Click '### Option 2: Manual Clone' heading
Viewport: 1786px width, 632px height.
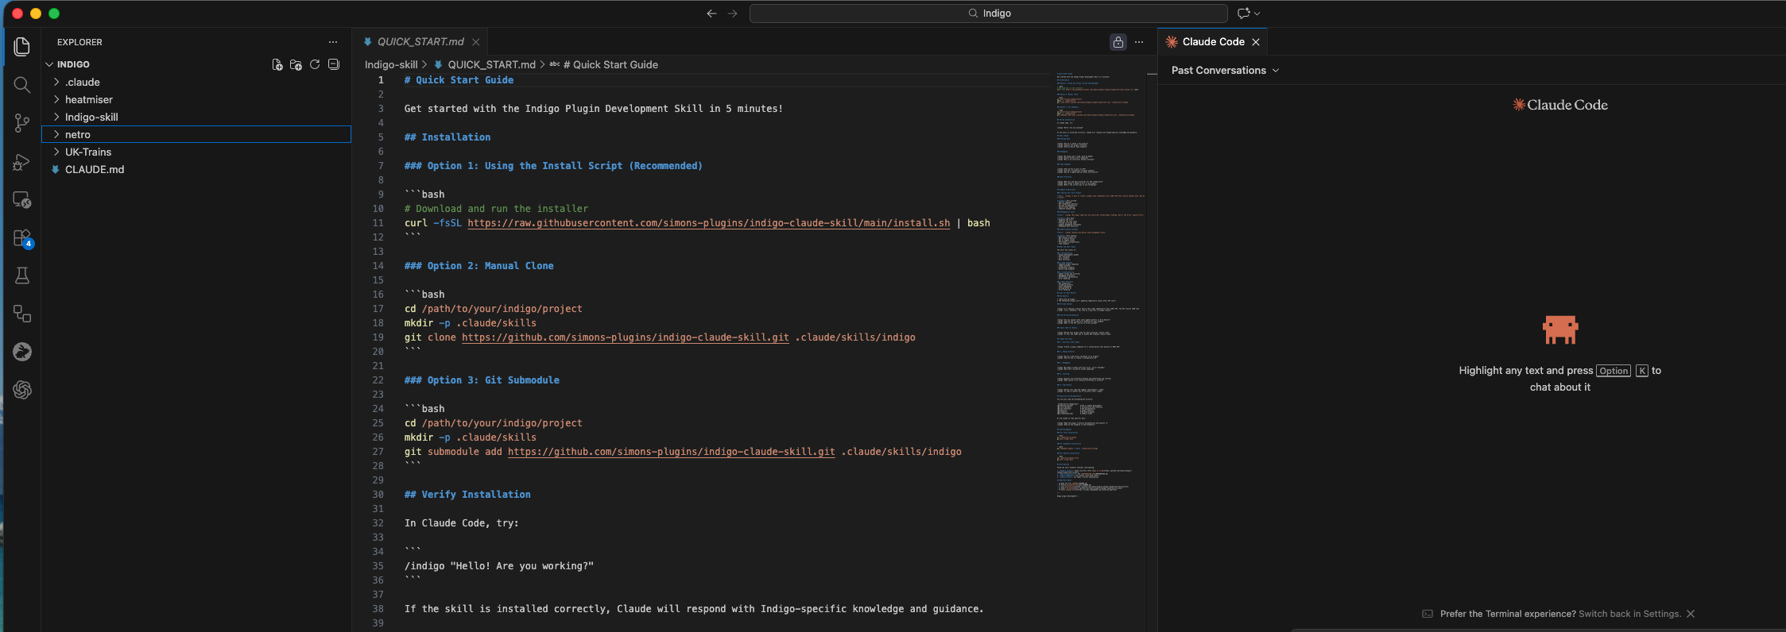point(479,266)
